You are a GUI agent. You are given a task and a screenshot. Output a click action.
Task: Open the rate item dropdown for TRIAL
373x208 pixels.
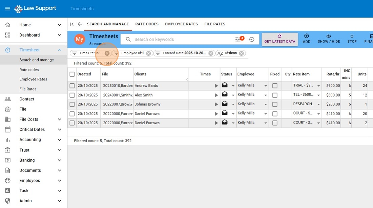pos(318,86)
